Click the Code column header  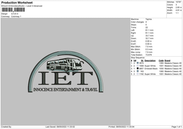(161, 61)
